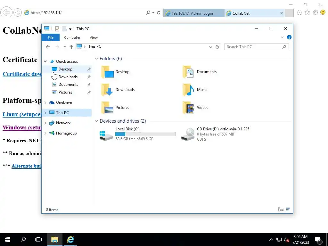Expand the Network tree node

coord(45,123)
